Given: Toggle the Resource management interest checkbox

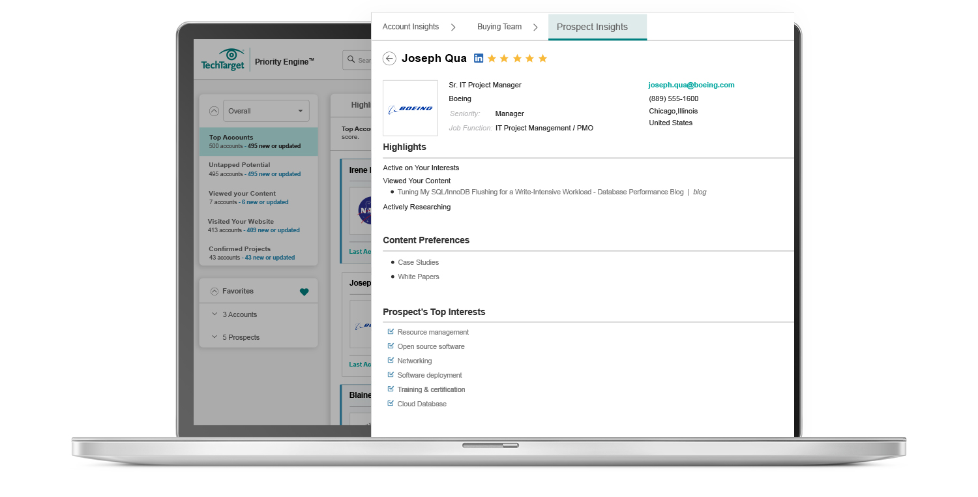Looking at the screenshot, I should [391, 332].
